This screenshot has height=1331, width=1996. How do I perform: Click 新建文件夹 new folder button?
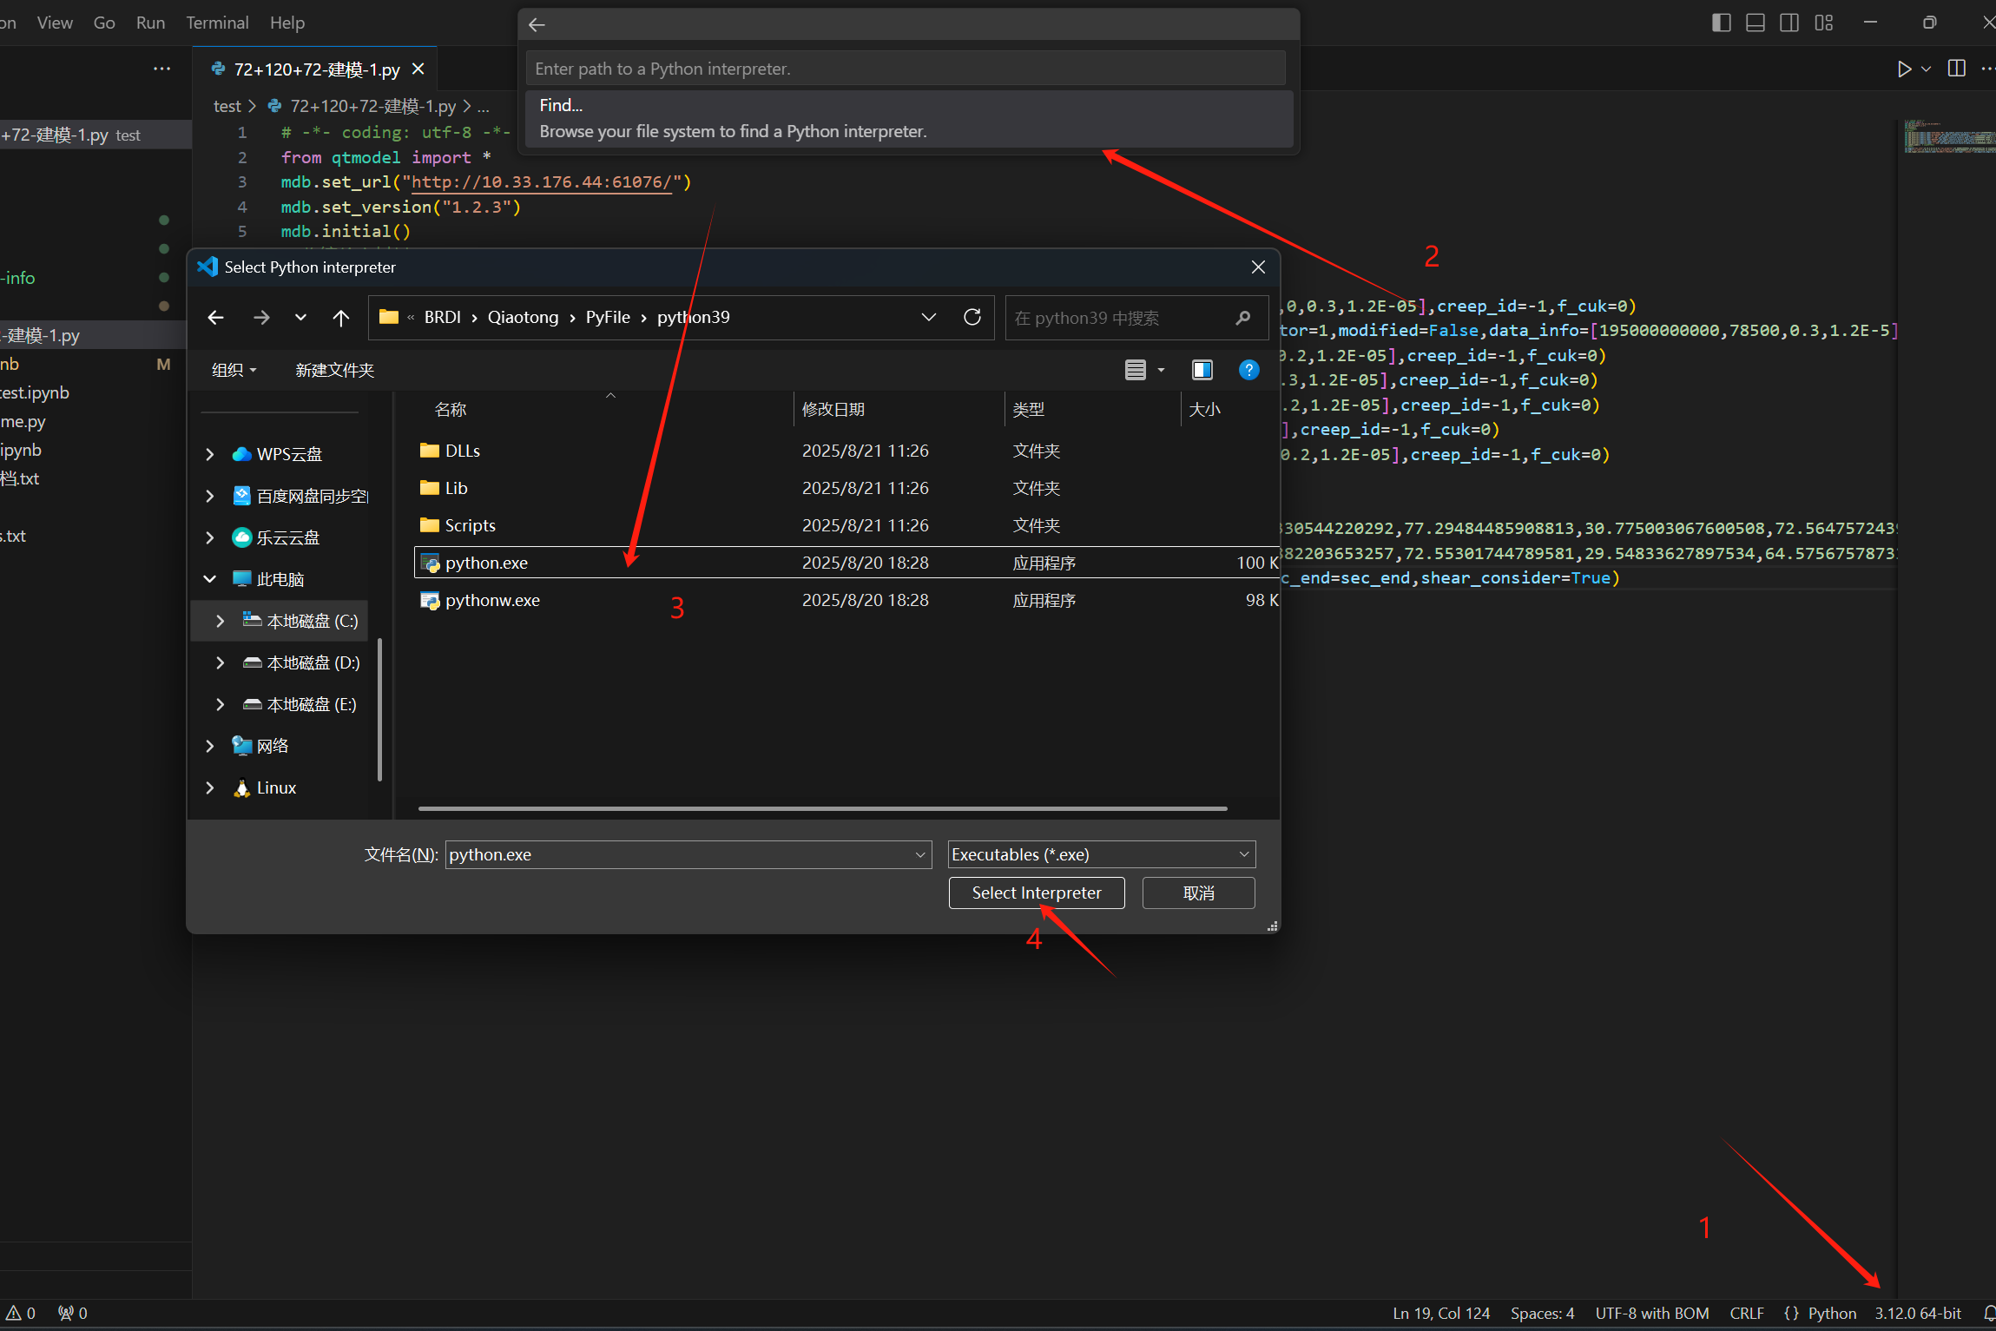click(334, 370)
